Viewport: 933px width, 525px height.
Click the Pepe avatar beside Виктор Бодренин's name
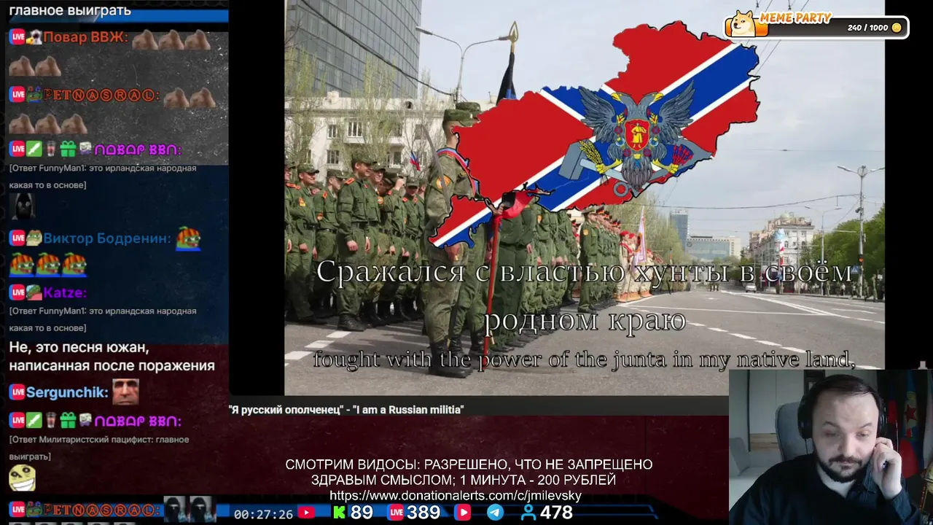coord(34,238)
